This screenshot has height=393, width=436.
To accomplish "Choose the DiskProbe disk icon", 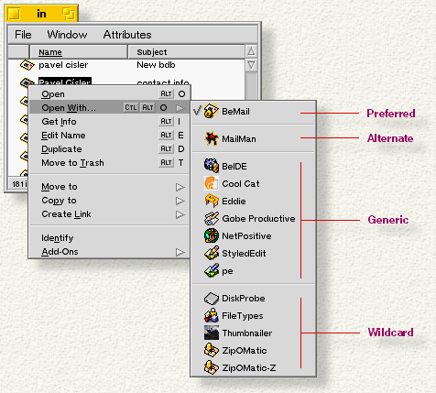I will tap(212, 299).
